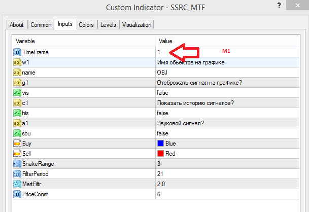Click the MartFiltr double type icon
The image size is (309, 212).
[x=17, y=184]
